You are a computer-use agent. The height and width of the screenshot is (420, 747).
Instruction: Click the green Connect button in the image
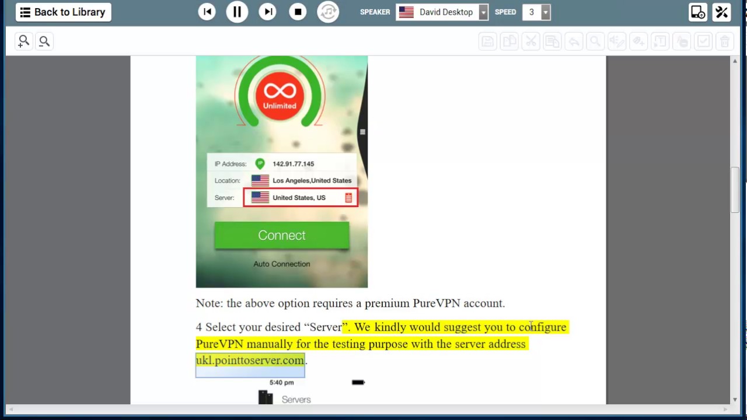coord(282,235)
